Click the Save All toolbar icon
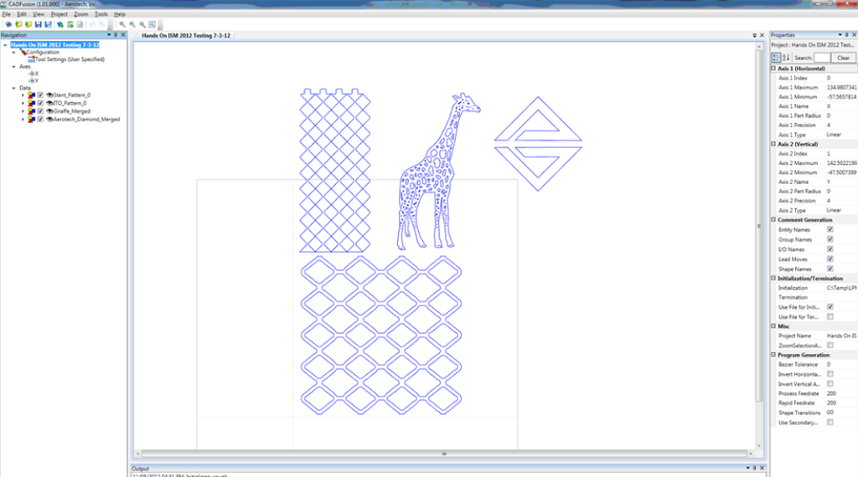 (x=48, y=24)
